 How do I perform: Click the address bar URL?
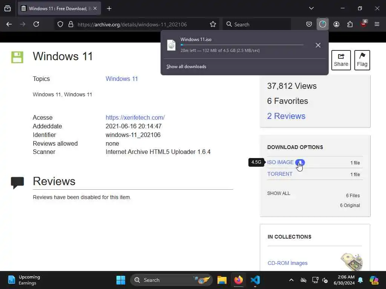point(132,24)
